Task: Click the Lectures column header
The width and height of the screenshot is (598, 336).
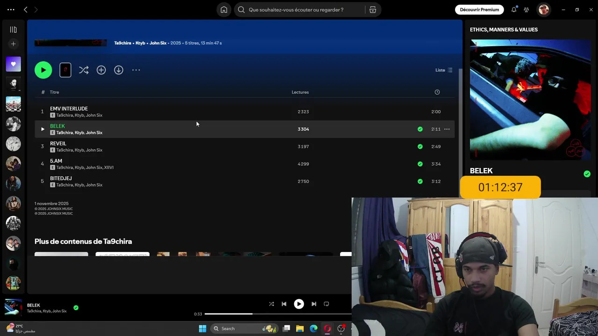Action: tap(300, 92)
